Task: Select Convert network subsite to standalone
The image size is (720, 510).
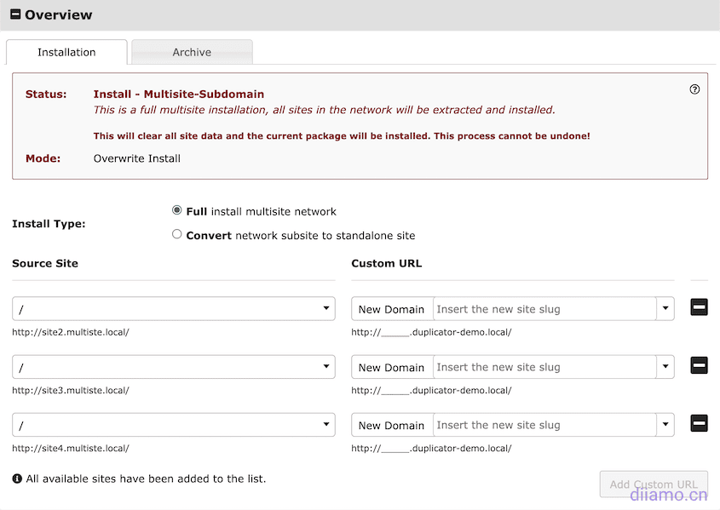Action: pyautogui.click(x=177, y=234)
